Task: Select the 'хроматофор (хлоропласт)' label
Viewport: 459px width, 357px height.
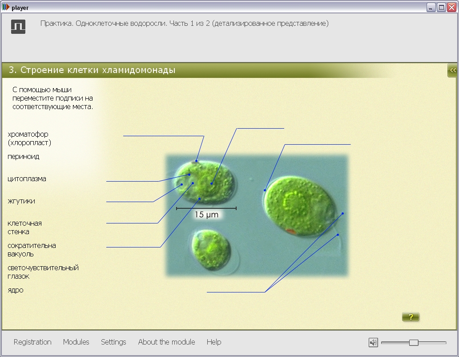Action: (x=29, y=138)
